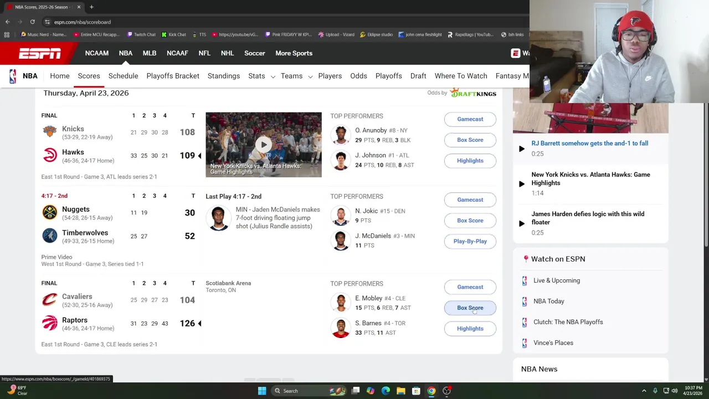Viewport: 709px width, 399px height.
Task: Open the Timberwolves team name link
Action: click(85, 233)
